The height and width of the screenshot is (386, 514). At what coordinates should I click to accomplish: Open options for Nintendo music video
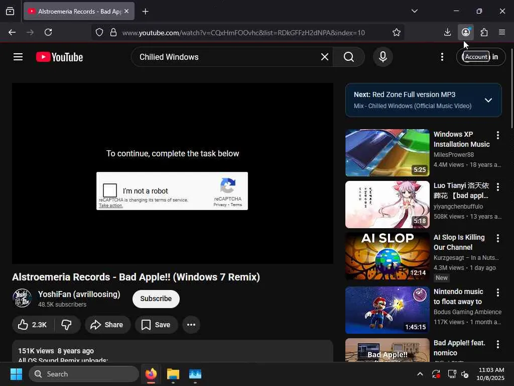pyautogui.click(x=497, y=293)
